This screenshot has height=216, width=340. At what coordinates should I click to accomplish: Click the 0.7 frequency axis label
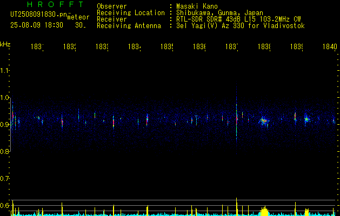pos(5,178)
